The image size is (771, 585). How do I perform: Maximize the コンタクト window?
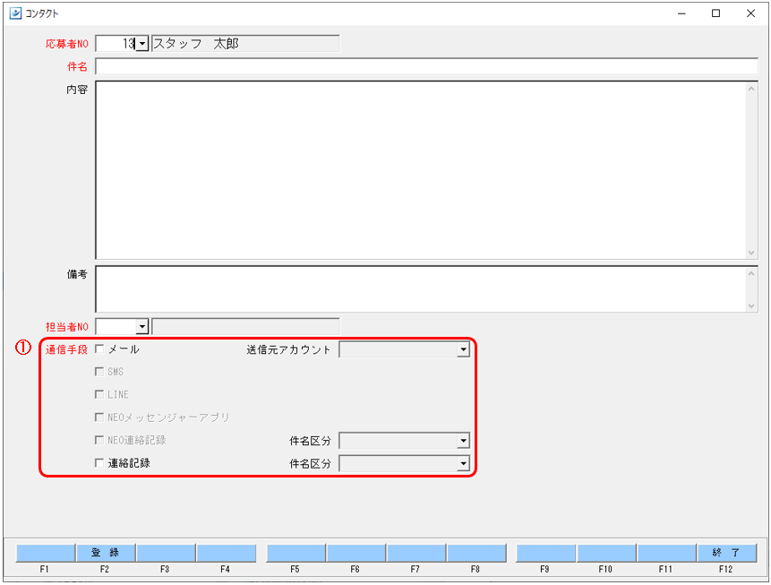click(716, 13)
